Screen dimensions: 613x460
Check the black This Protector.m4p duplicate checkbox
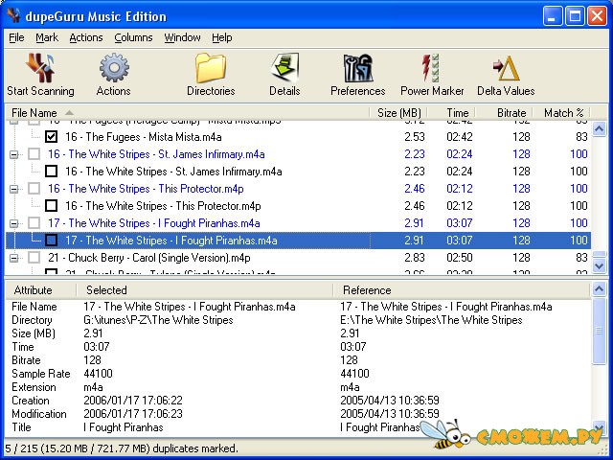point(51,206)
